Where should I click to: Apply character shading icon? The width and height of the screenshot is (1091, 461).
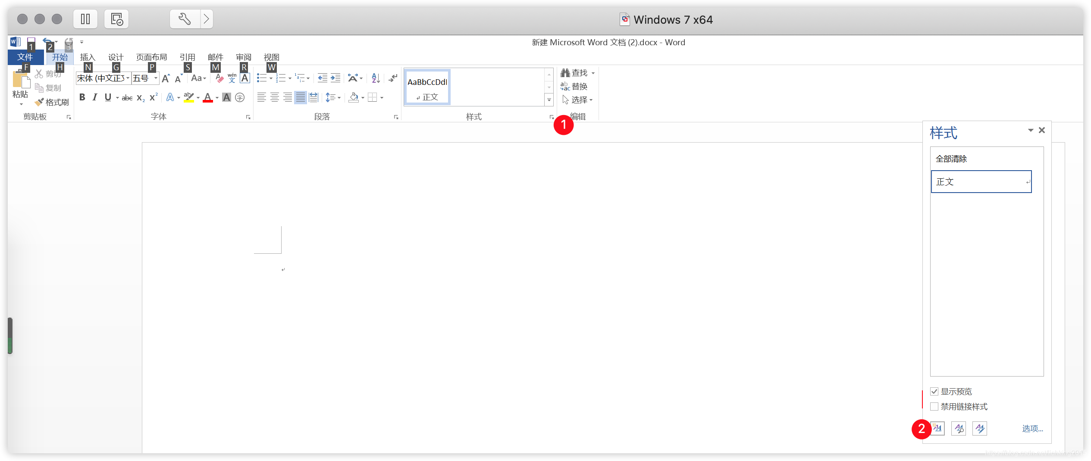click(x=226, y=98)
